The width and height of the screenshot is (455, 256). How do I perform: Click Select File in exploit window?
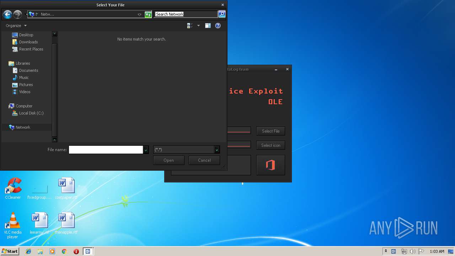(x=271, y=131)
